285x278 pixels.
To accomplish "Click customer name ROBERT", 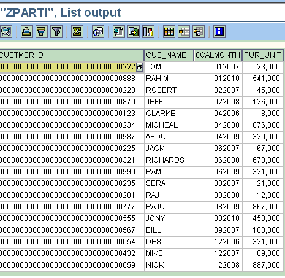I will 161,90.
